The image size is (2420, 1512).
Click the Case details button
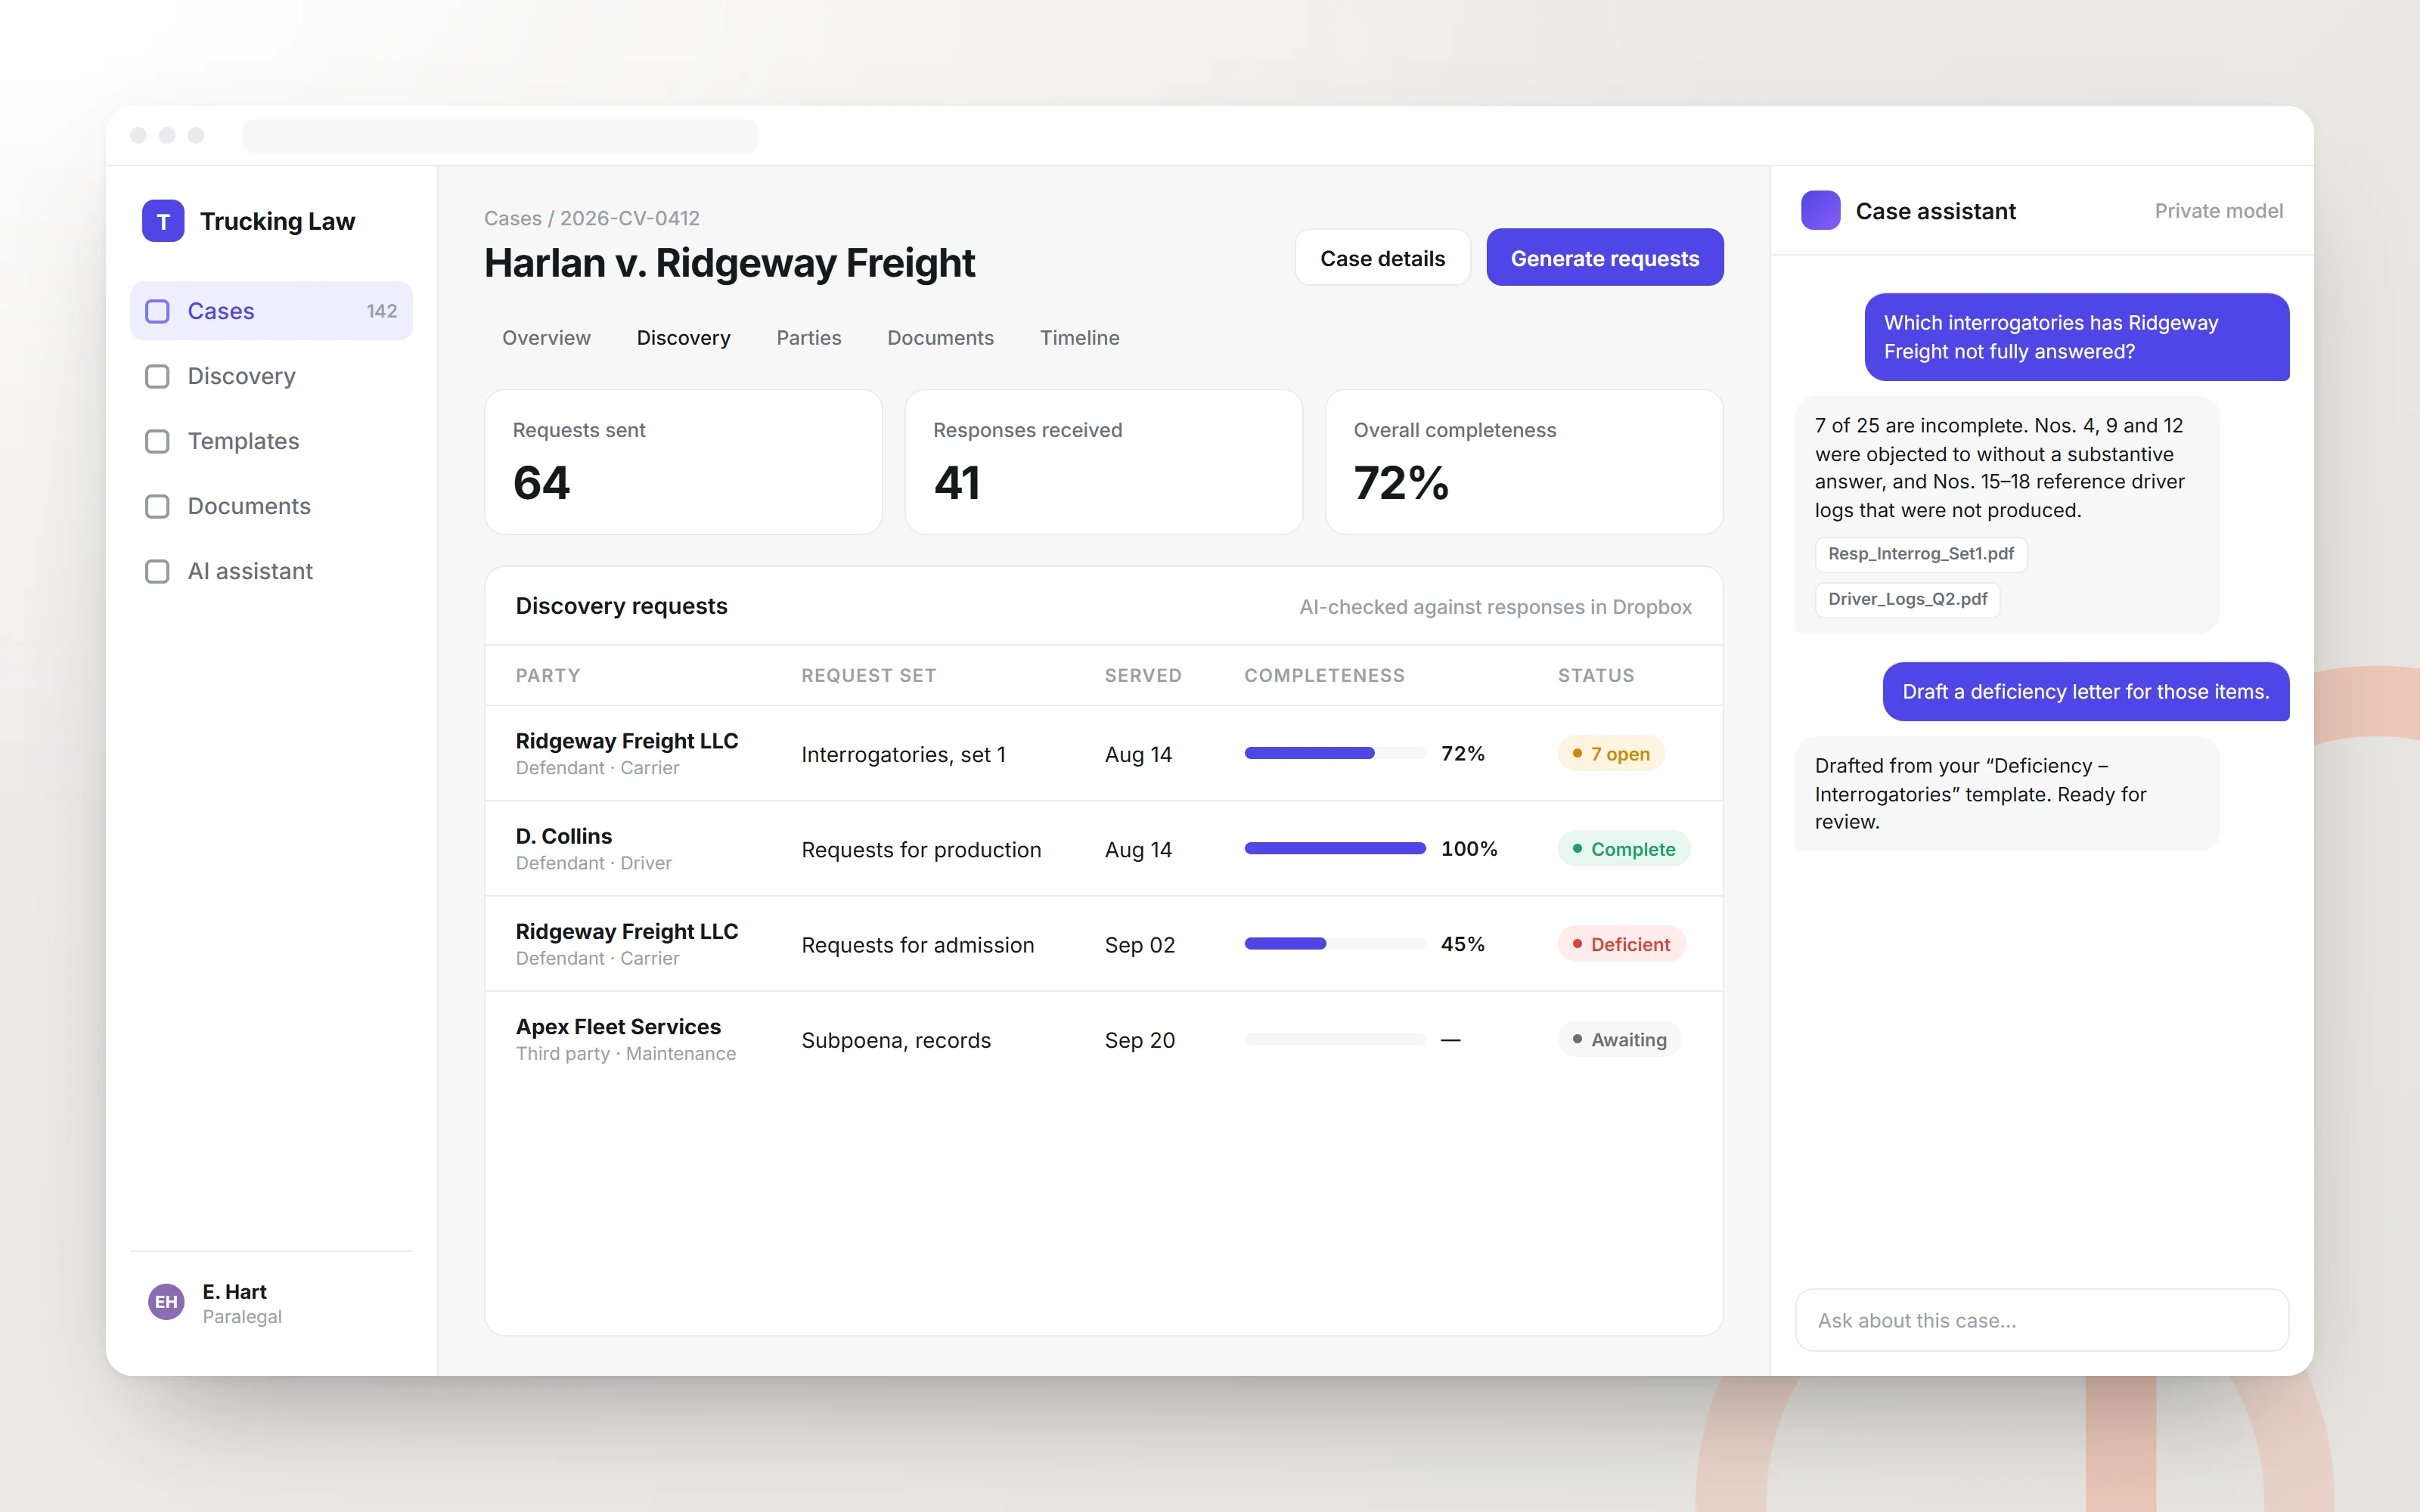point(1382,258)
